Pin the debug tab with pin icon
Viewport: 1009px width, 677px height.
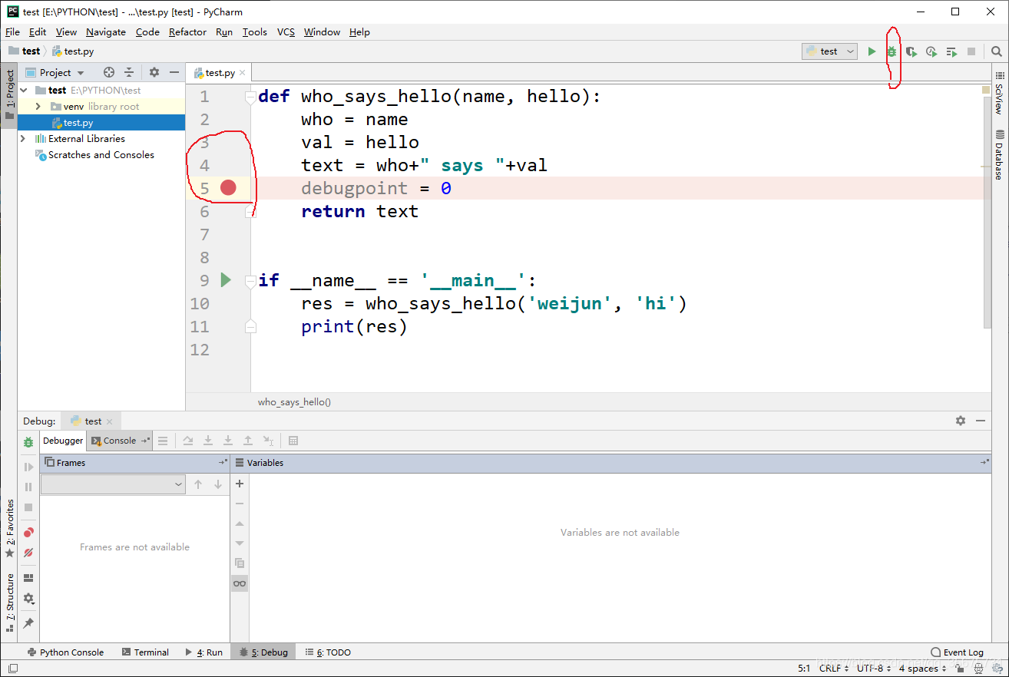28,623
